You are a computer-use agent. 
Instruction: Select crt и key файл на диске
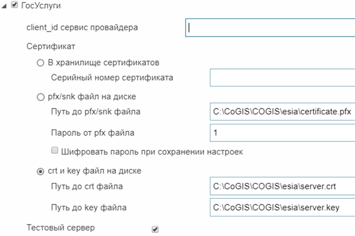(40, 172)
